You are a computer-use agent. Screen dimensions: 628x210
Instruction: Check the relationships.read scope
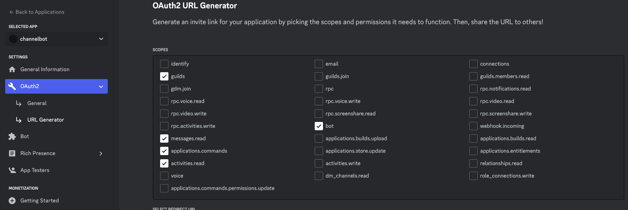tap(473, 163)
